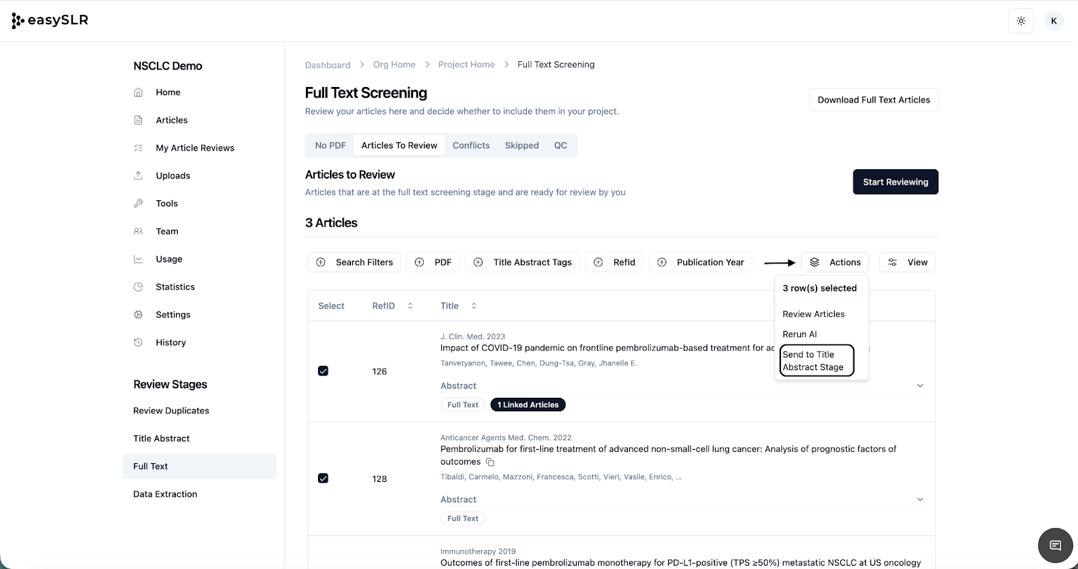Image resolution: width=1078 pixels, height=569 pixels.
Task: Select Send to Title Abstract Stage
Action: (817, 361)
